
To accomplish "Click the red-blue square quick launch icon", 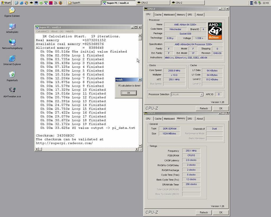I will click(x=51, y=3).
